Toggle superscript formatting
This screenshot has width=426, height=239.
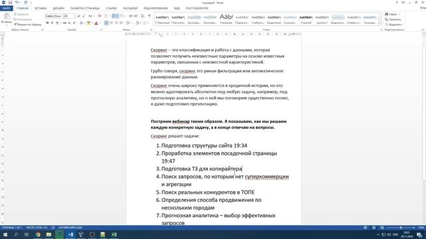74,23
